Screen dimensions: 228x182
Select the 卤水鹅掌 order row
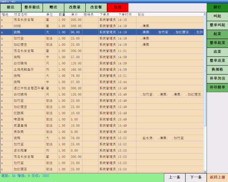pos(102,150)
